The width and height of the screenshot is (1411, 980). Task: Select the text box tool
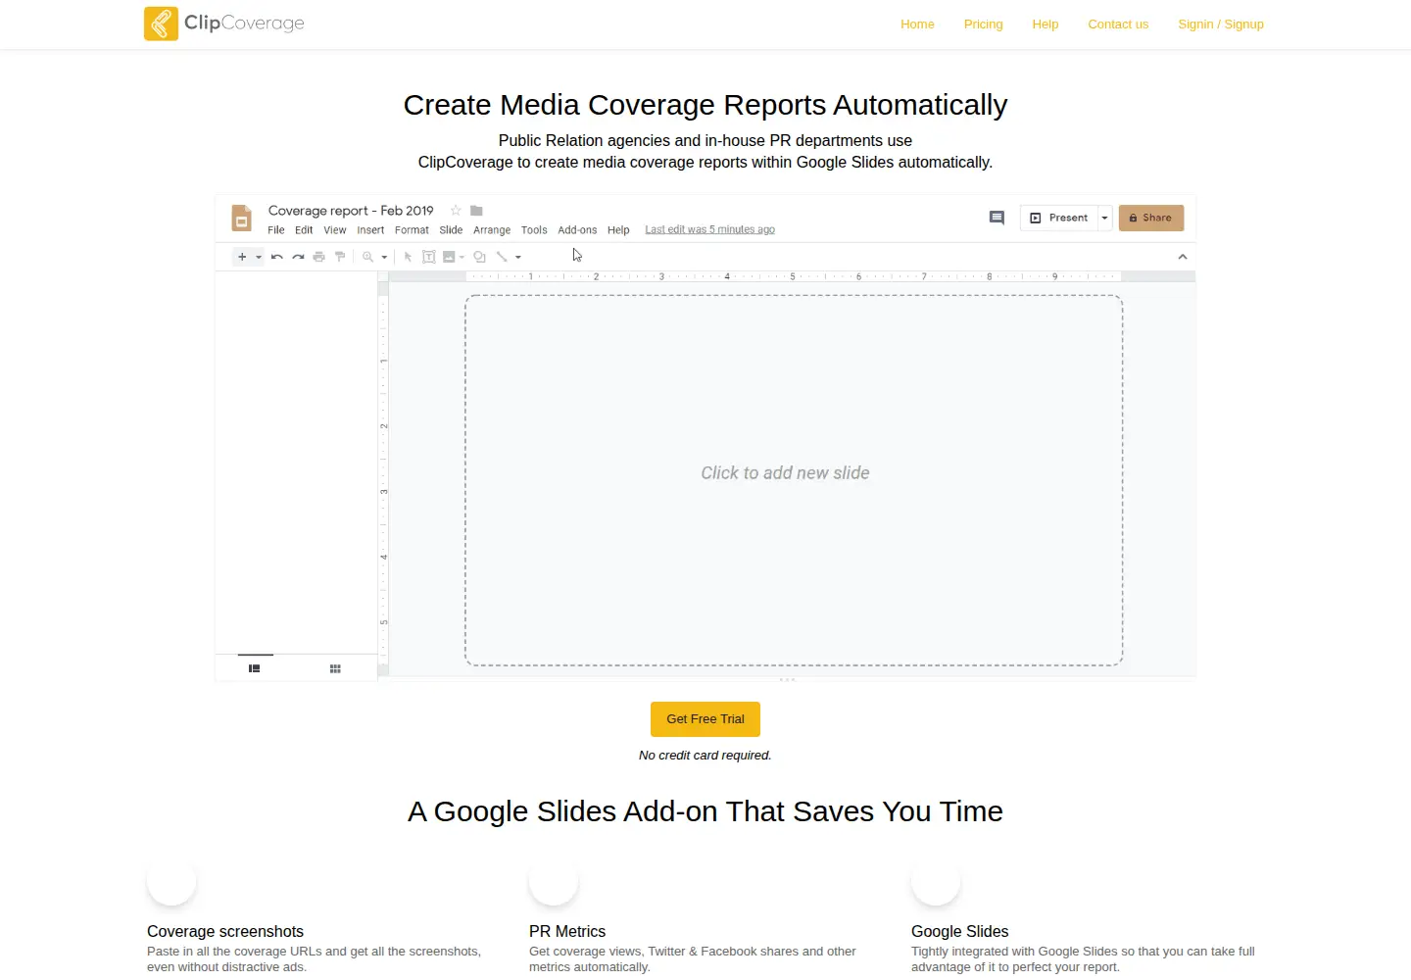pos(428,257)
